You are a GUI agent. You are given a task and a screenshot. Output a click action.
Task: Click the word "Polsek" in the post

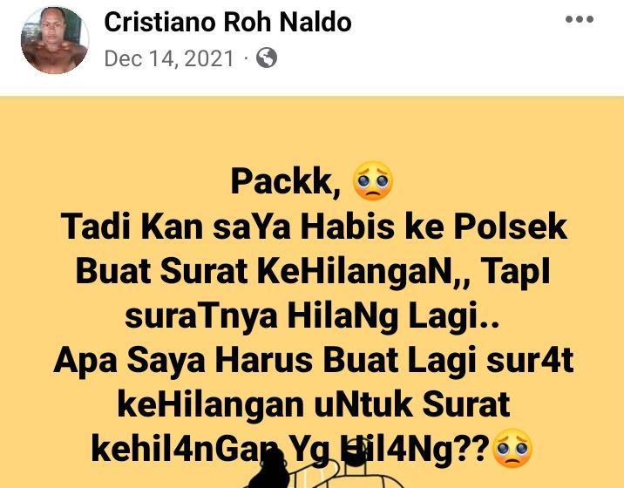pyautogui.click(x=511, y=227)
